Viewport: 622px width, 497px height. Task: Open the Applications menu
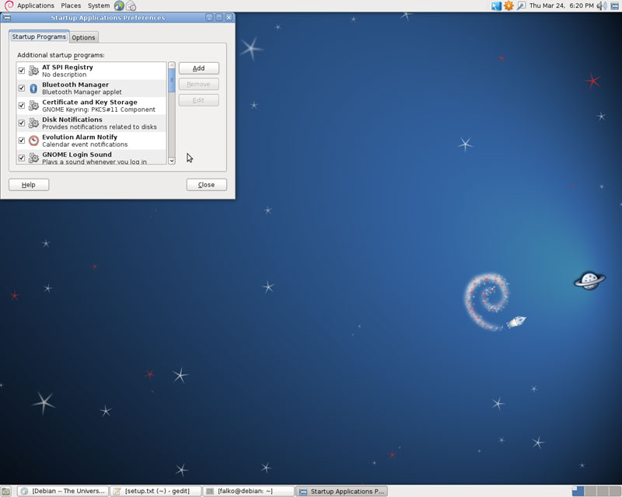pos(35,5)
